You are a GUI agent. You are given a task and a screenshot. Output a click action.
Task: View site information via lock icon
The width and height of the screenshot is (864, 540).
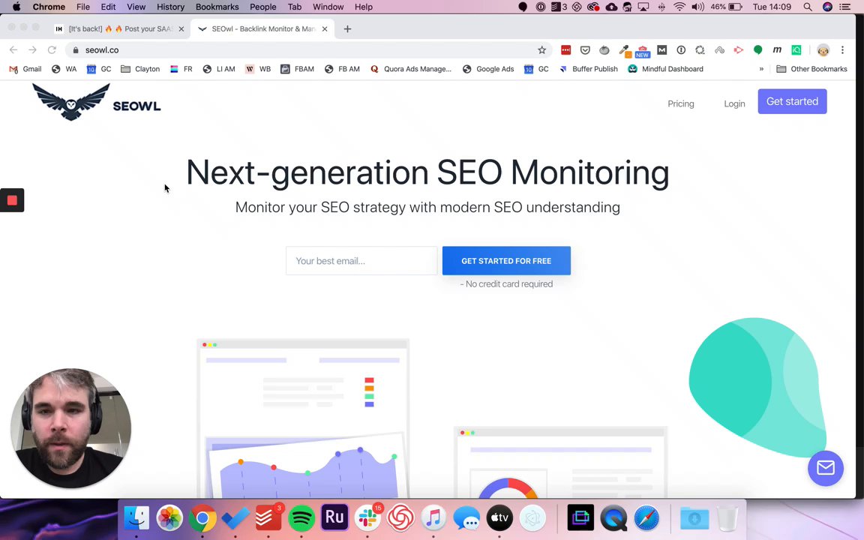point(76,50)
